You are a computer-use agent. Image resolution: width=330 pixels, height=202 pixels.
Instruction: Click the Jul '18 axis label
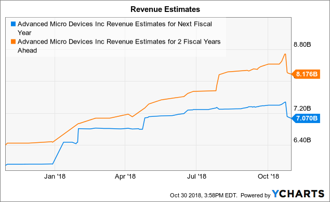pyautogui.click(x=196, y=177)
